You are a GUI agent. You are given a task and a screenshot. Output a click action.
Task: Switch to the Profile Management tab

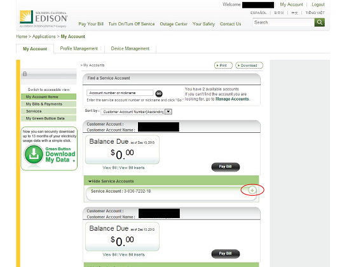pos(79,48)
